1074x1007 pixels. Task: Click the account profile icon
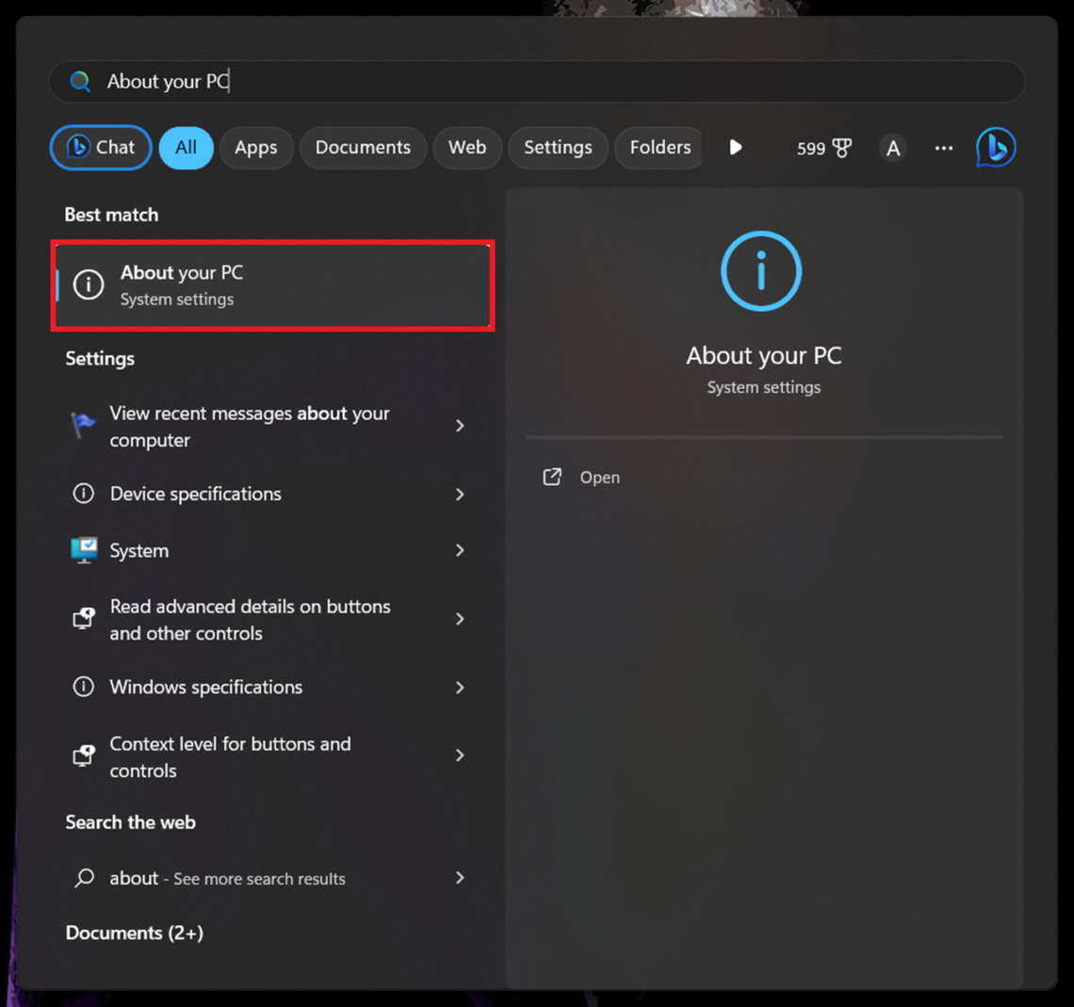[x=892, y=147]
